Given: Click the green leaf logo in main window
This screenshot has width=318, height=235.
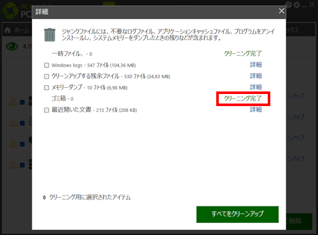Looking at the screenshot, I should (x=10, y=11).
